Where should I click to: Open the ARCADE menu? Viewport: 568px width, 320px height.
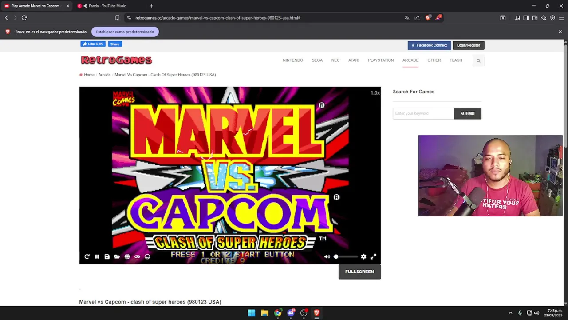(x=410, y=60)
